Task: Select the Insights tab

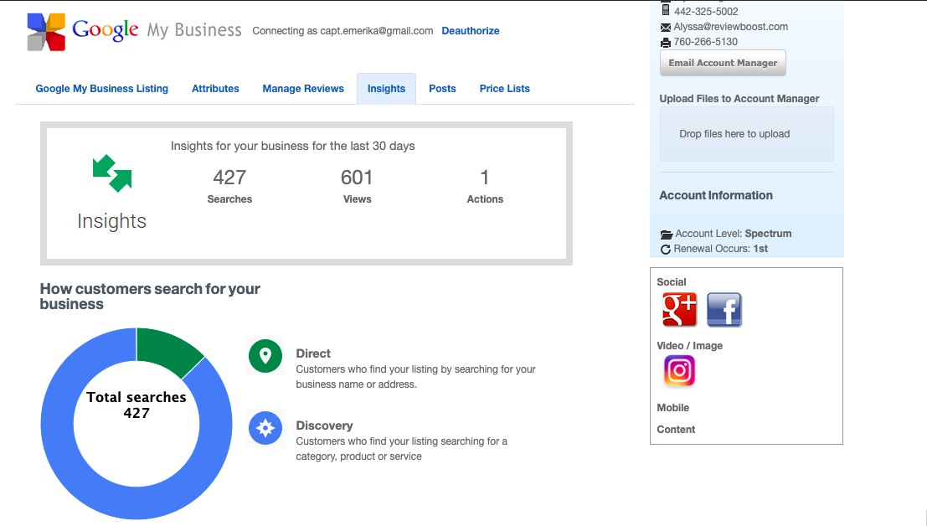Action: [x=387, y=89]
